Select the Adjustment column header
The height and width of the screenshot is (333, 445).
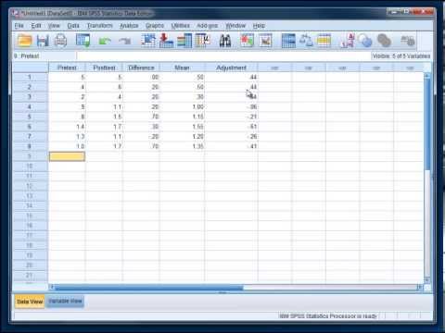pyautogui.click(x=231, y=68)
